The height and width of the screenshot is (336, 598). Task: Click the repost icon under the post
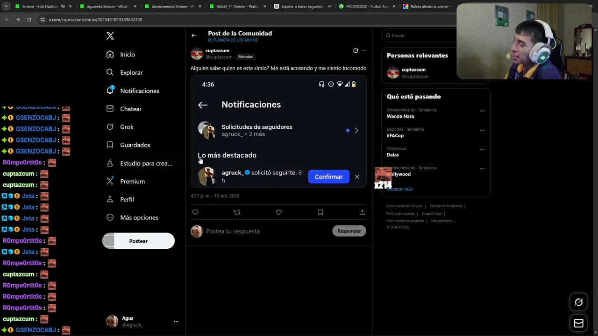[237, 212]
